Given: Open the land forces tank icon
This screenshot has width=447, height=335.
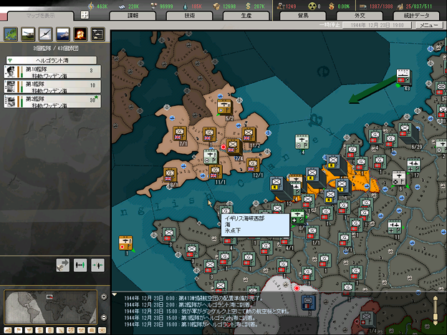Looking at the screenshot, I should tap(28, 34).
